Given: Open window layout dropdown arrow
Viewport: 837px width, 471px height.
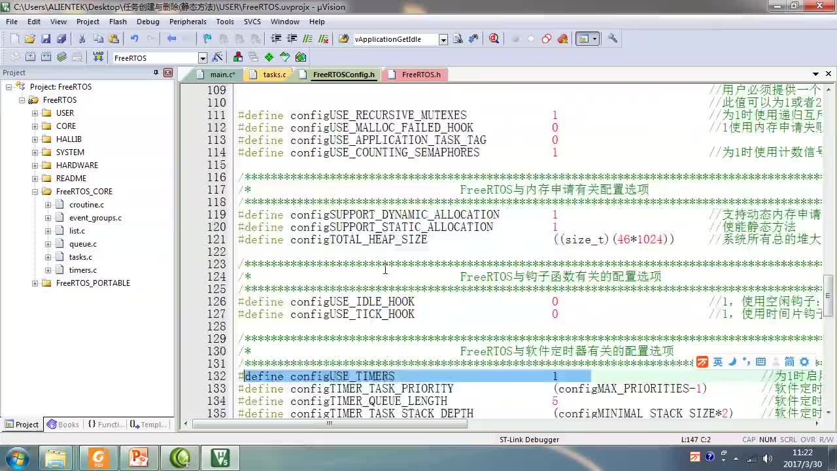Looking at the screenshot, I should pyautogui.click(x=594, y=39).
